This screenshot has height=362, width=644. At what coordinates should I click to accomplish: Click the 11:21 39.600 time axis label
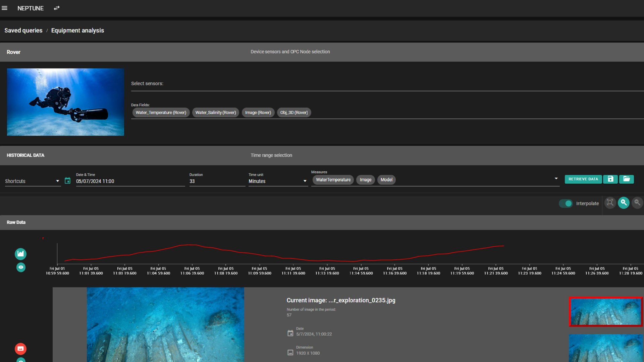coord(496,271)
